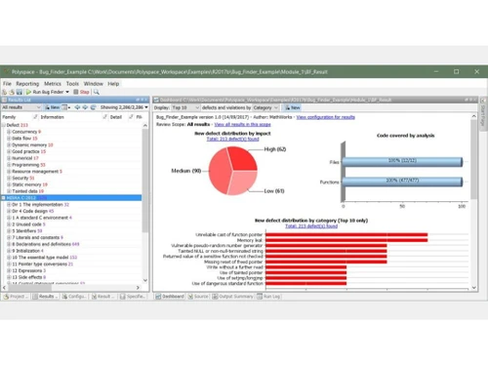
Task: Click Total 213 defects link under category chart
Action: (311, 225)
